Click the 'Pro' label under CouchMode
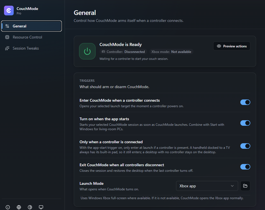Viewport: 265px width, 210px height. point(19,13)
